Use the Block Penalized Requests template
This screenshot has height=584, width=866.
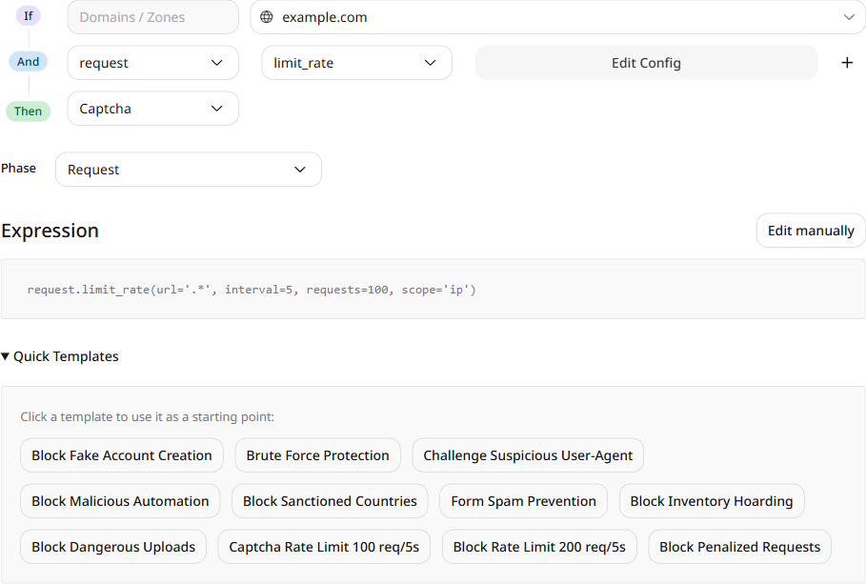click(x=740, y=547)
